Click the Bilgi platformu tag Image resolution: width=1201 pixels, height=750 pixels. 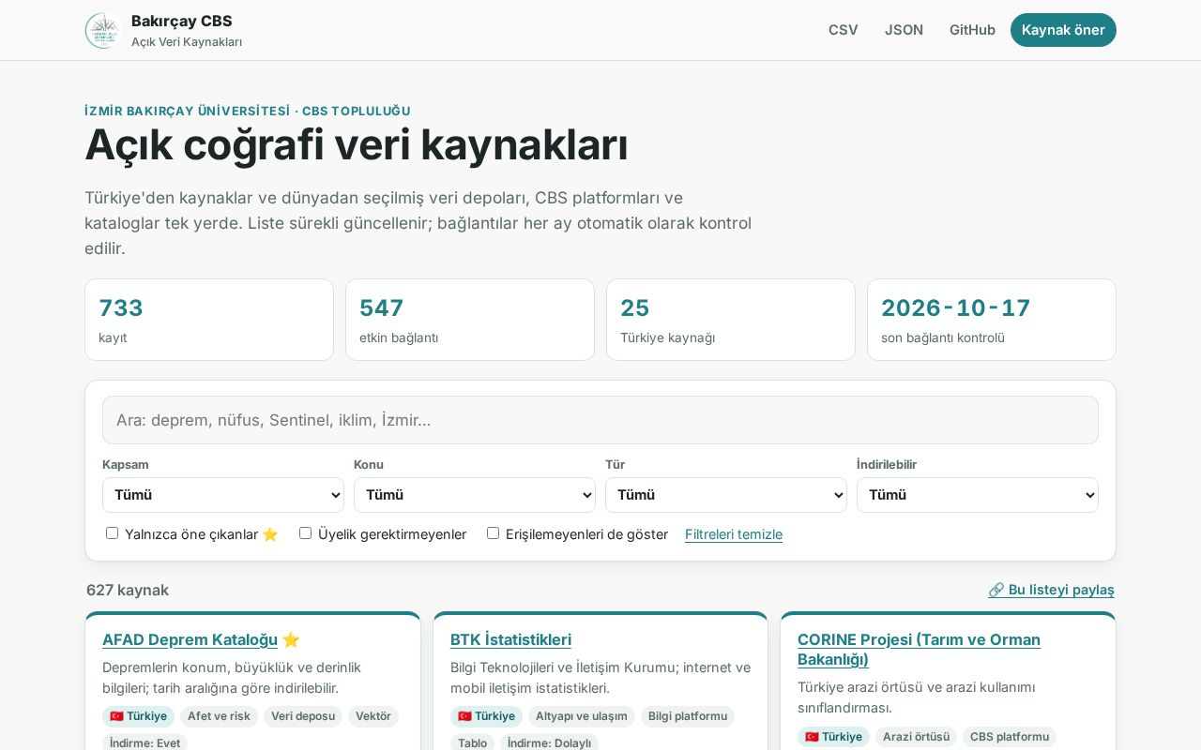(x=688, y=716)
